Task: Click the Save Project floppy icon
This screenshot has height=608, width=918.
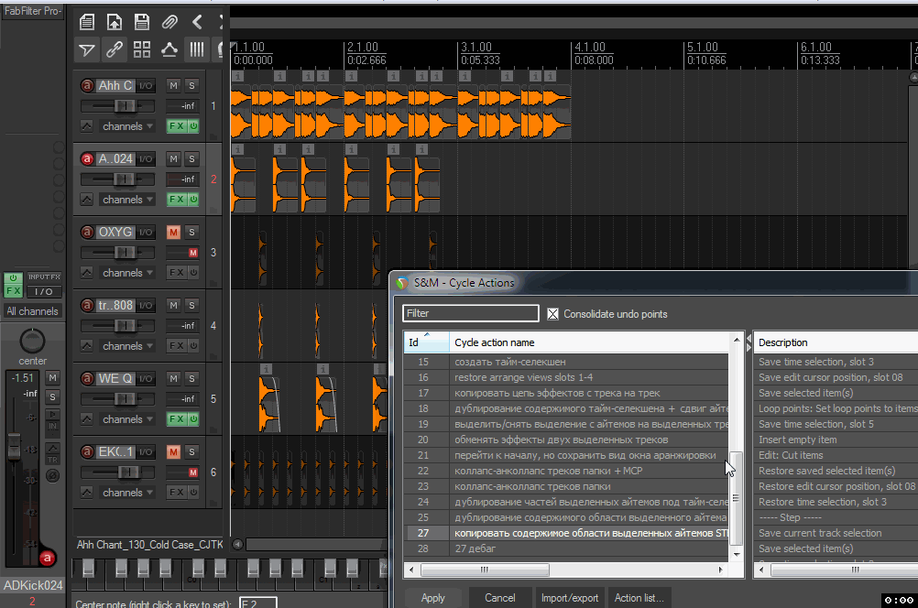Action: click(142, 21)
